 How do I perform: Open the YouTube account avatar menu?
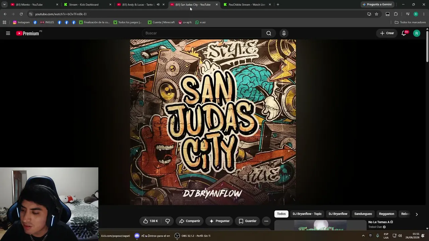[x=417, y=33]
